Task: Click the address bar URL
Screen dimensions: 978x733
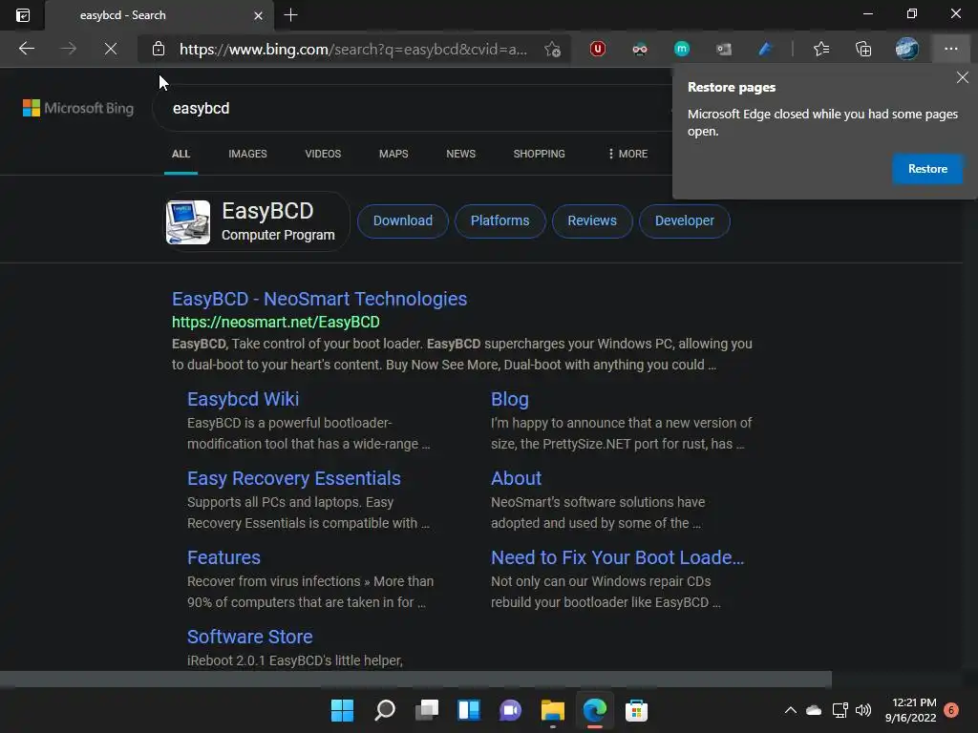Action: (x=353, y=49)
